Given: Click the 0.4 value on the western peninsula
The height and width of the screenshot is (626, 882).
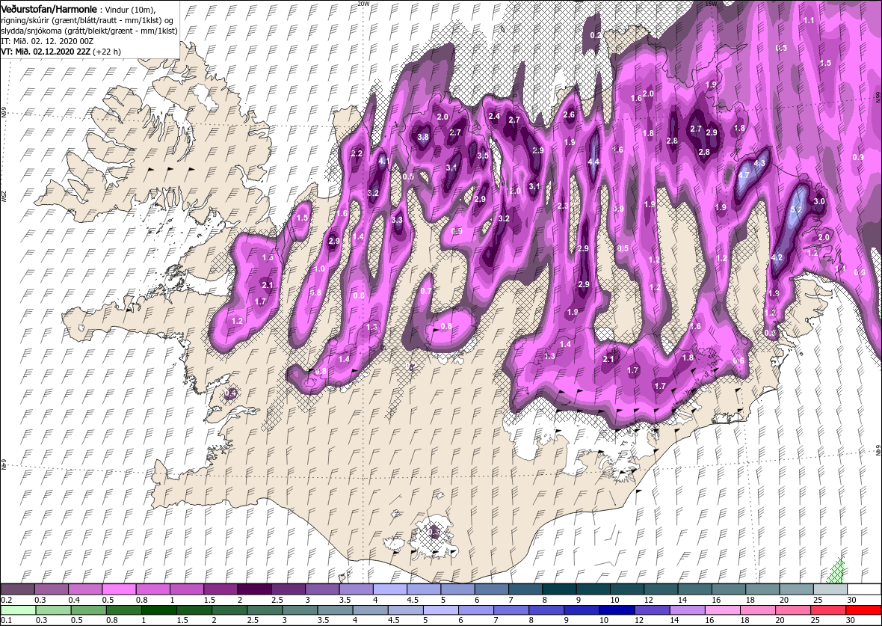Looking at the screenshot, I should coord(231,393).
